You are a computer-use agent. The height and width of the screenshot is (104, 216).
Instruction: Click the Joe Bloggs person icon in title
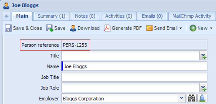click(x=6, y=6)
